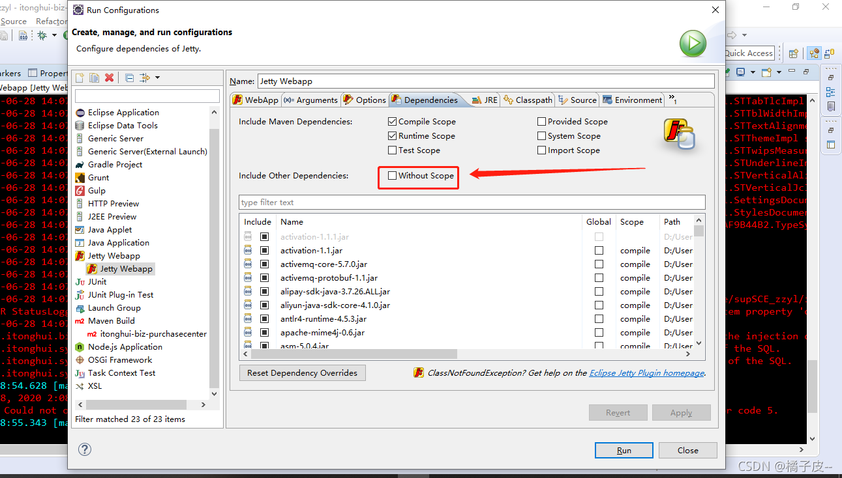Create a new launch configuration
This screenshot has width=842, height=478.
78,77
